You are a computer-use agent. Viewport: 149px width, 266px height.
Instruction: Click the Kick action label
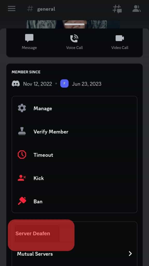(39, 178)
